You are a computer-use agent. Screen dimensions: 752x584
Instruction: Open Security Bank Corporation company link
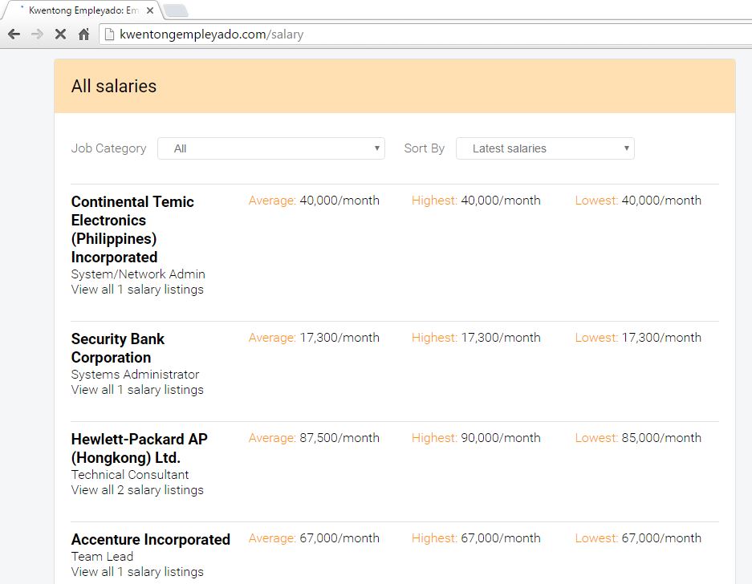click(117, 348)
